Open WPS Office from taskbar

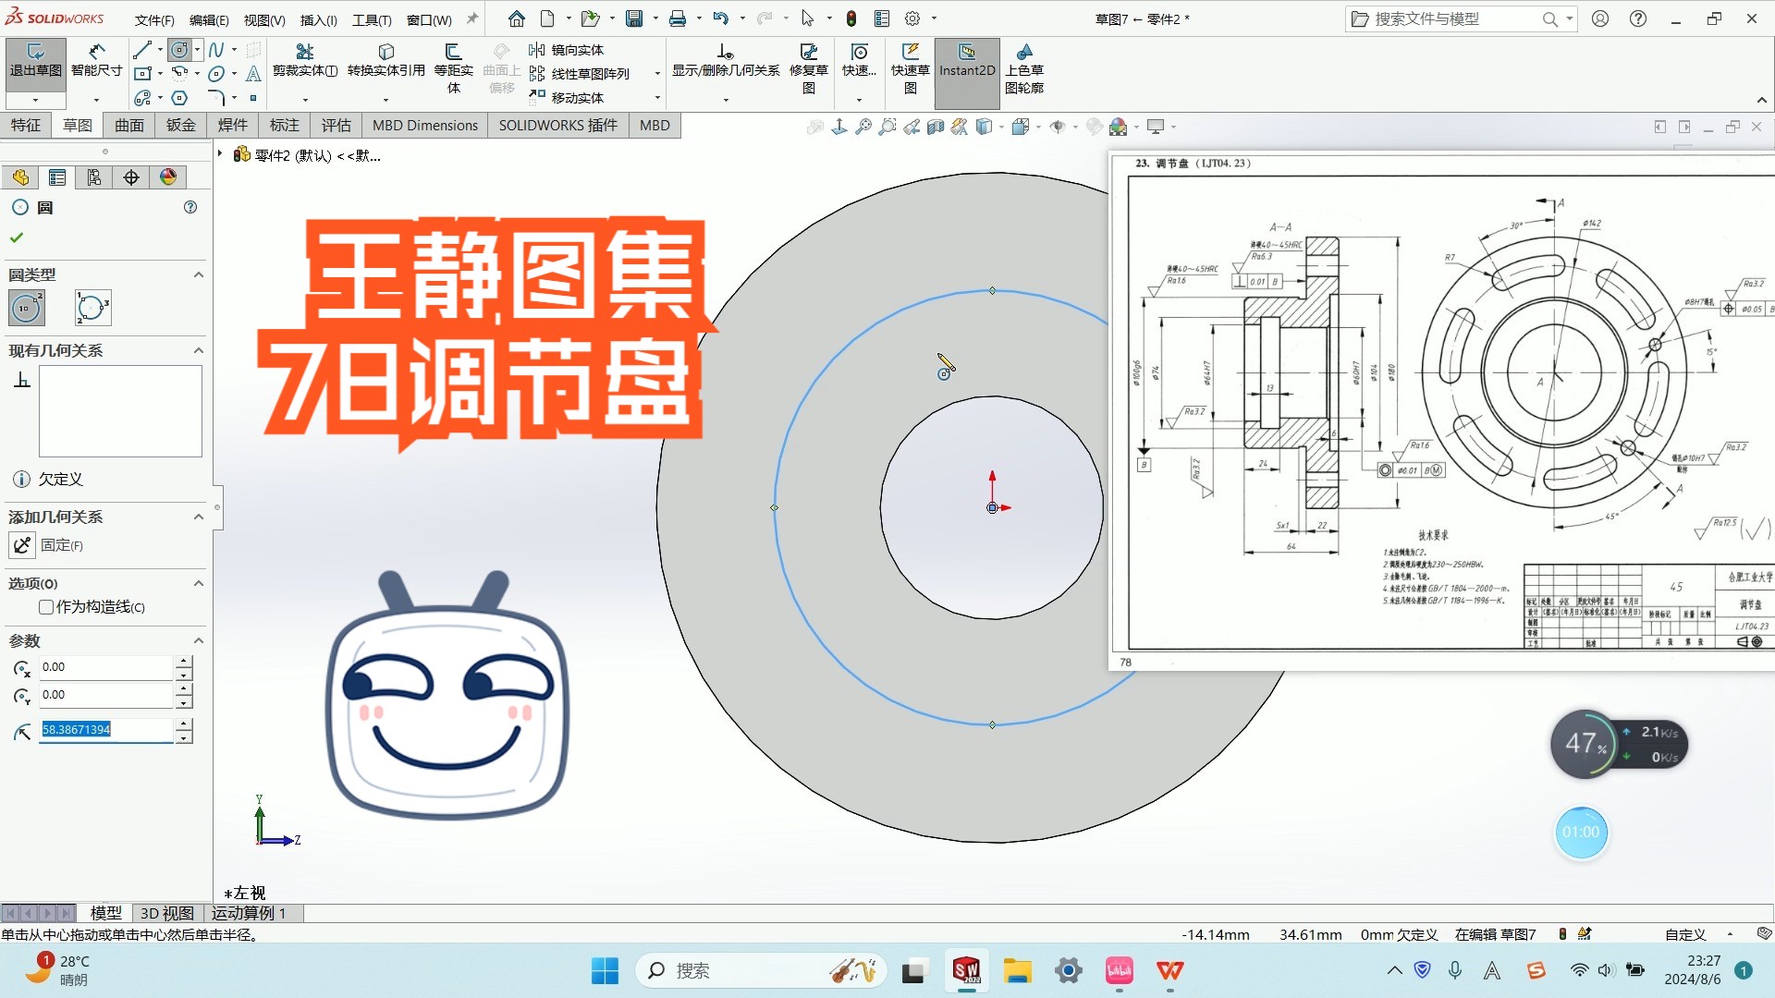tap(1169, 970)
